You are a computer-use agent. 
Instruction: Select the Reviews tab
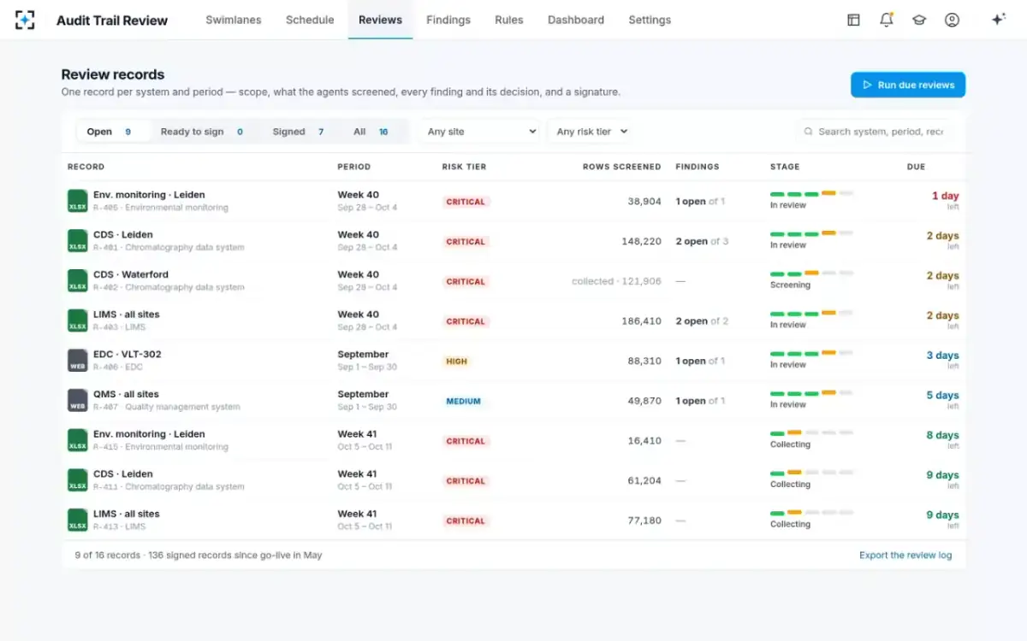click(380, 20)
